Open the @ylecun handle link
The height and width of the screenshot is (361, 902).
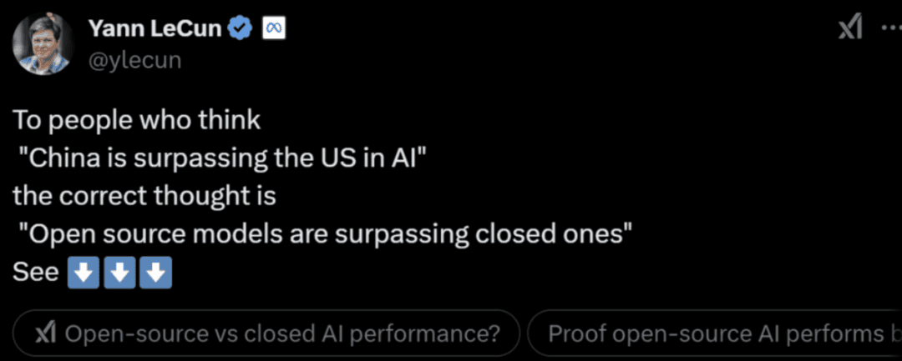[x=134, y=60]
